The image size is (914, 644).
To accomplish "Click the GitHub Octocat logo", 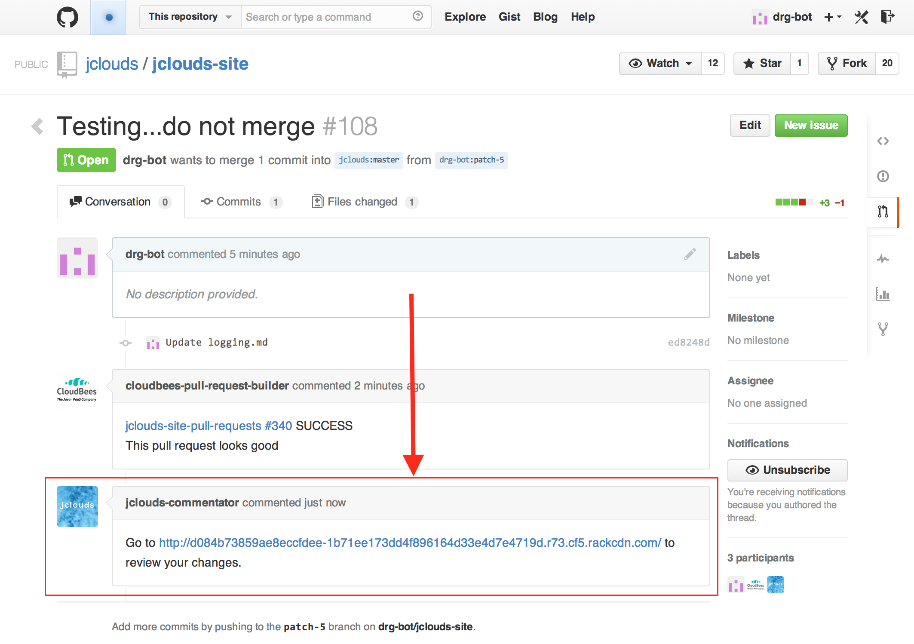I will click(67, 17).
